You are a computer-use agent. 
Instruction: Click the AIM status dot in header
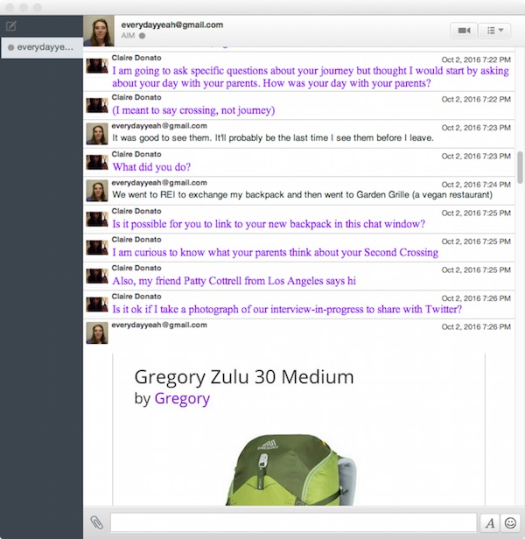pos(142,35)
